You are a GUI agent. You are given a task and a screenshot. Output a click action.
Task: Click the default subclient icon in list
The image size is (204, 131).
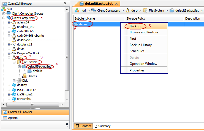tap(76, 24)
